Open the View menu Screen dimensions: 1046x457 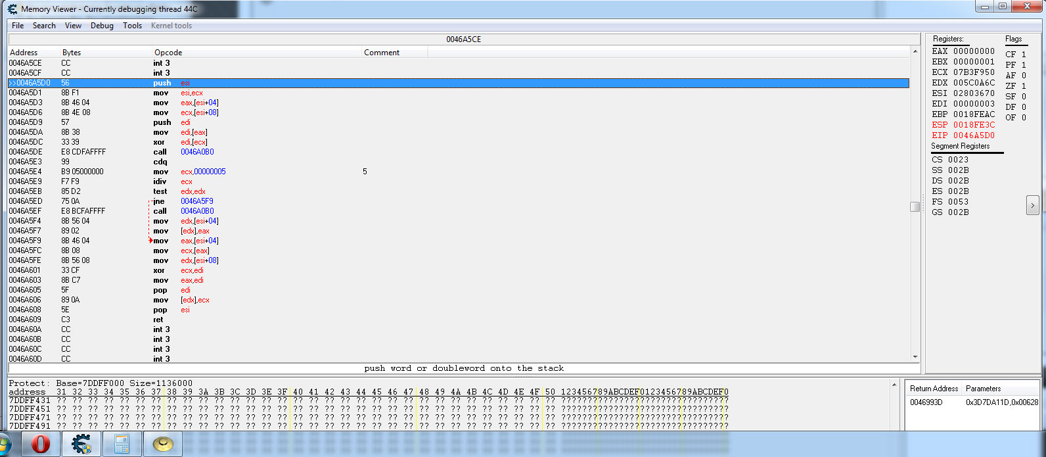tap(73, 26)
